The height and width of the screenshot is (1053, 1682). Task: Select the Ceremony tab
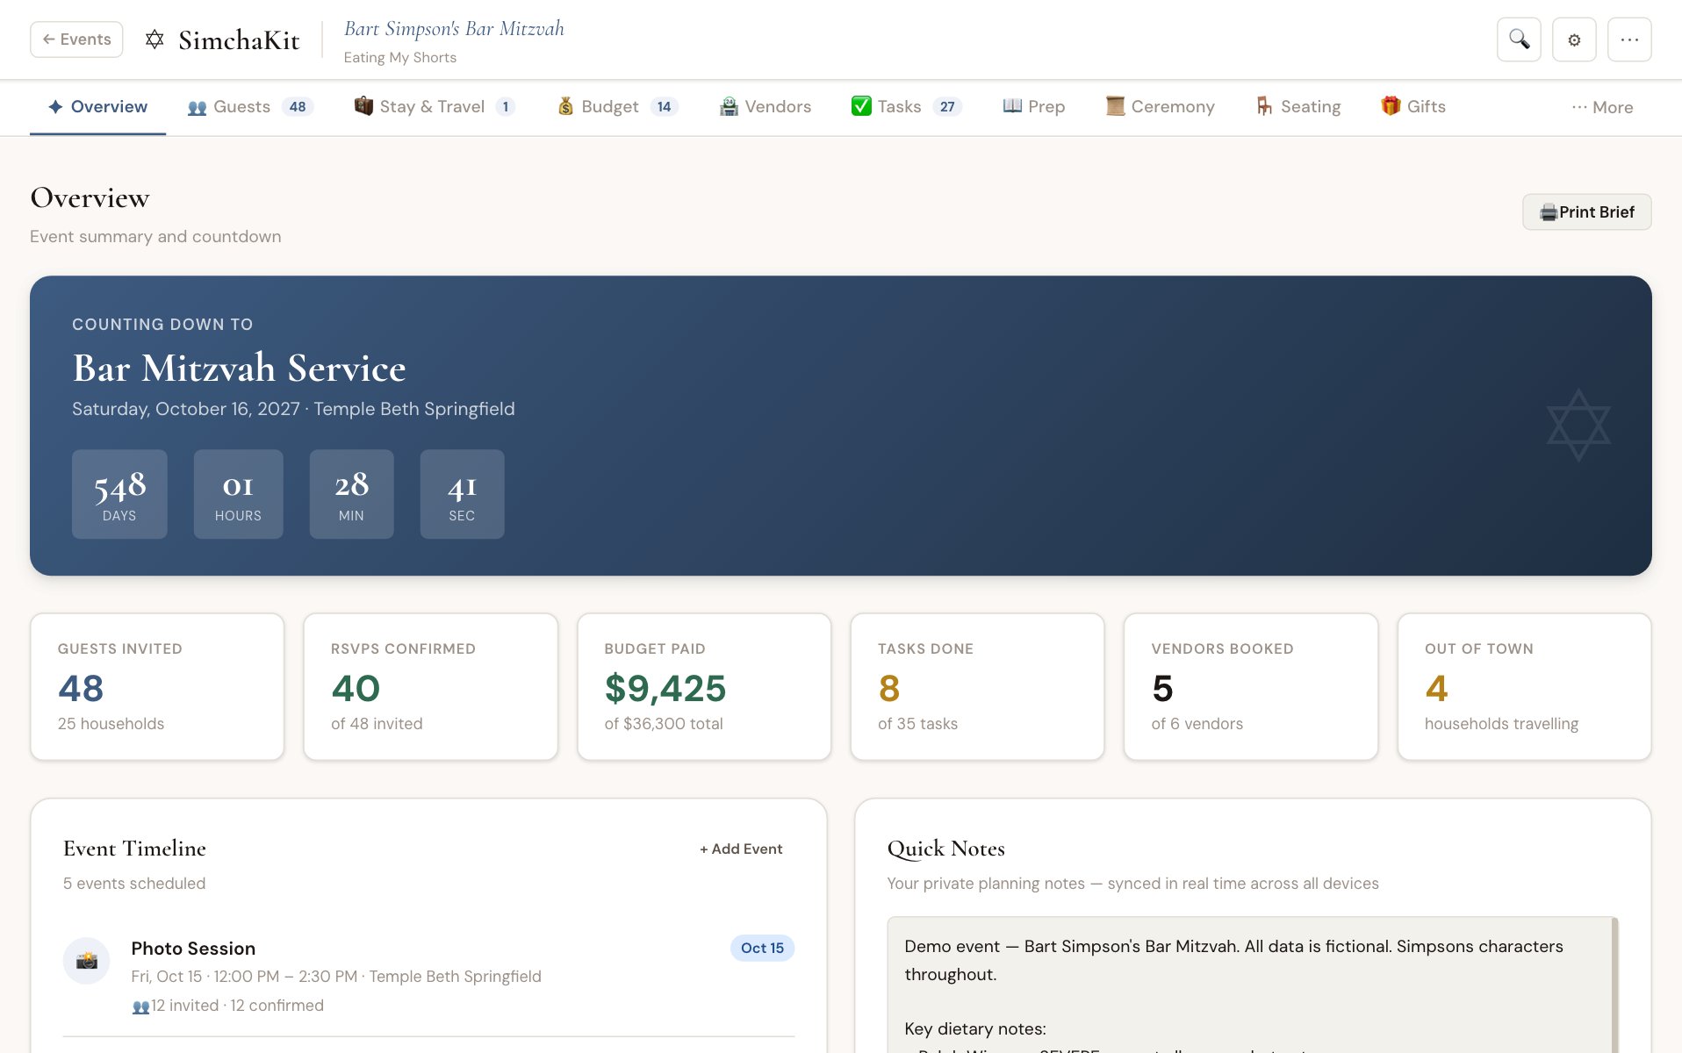1160,107
